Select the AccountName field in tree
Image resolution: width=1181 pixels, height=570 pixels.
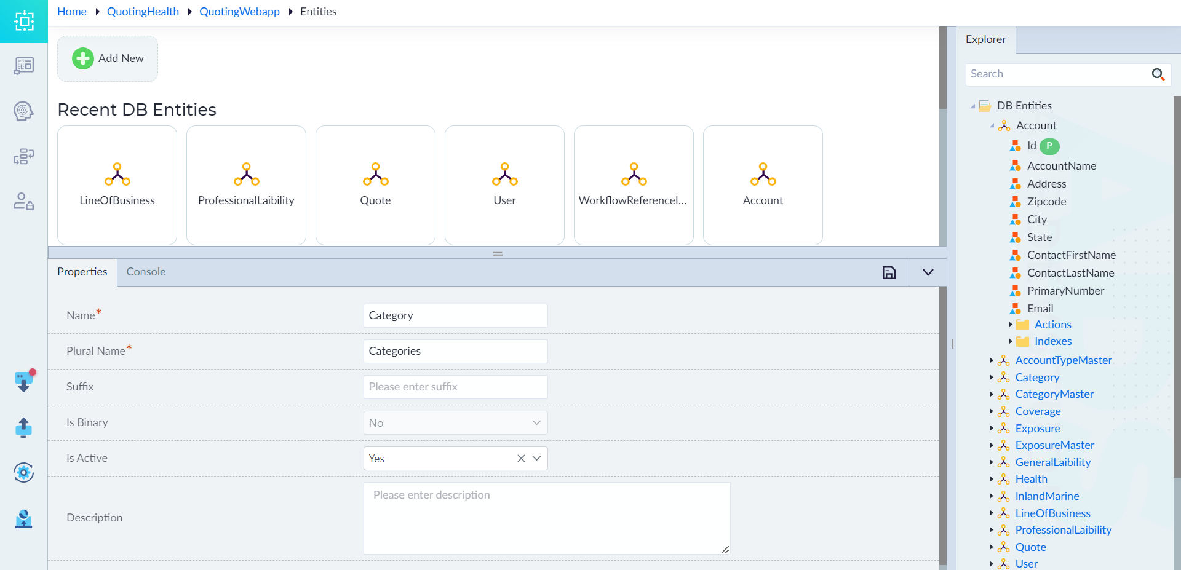click(x=1062, y=166)
